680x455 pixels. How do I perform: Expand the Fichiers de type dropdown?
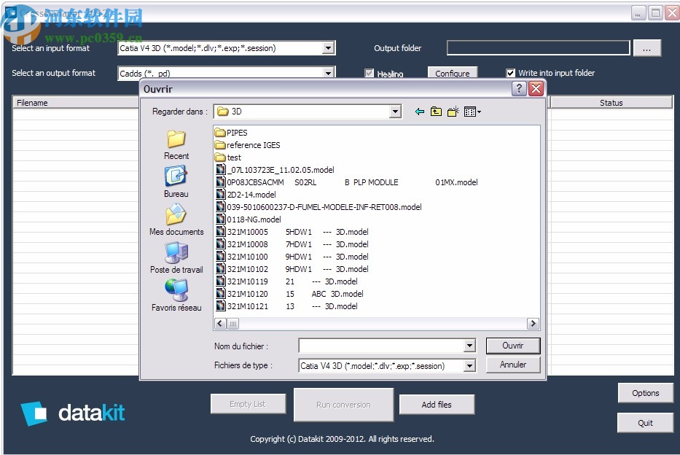(x=472, y=365)
